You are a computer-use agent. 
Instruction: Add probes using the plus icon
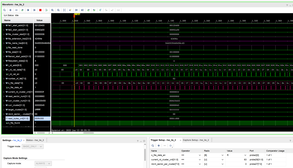point(10,10)
